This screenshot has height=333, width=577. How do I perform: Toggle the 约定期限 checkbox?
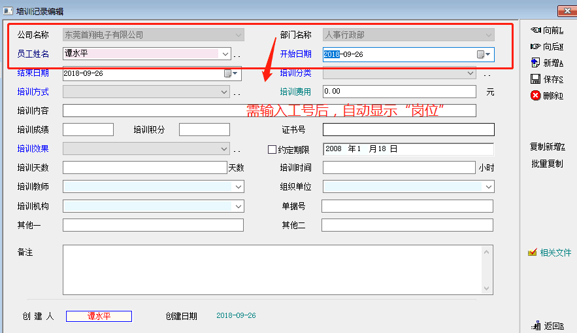coord(272,149)
